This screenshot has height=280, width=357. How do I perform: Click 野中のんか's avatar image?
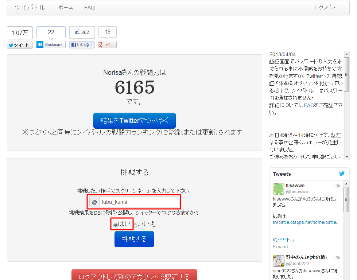coord(279,261)
